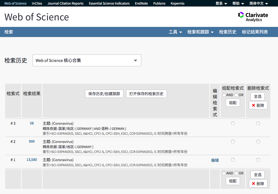Open the 简体中文 language dropdown
Image resolution: width=278 pixels, height=194 pixels.
click(258, 3)
